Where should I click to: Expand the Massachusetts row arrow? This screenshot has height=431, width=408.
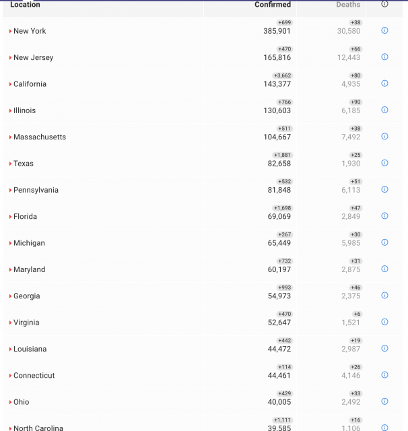tap(11, 137)
